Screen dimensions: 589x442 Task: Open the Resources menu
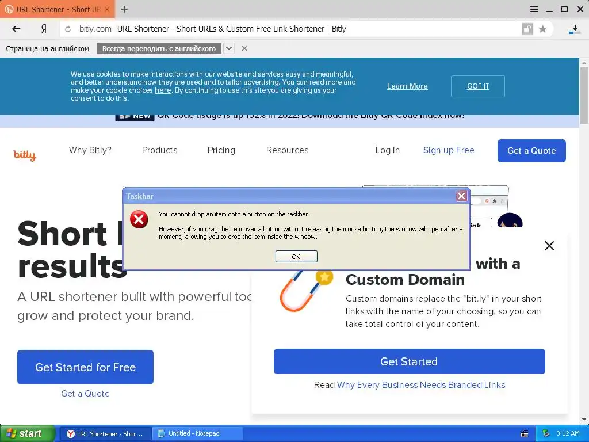tap(288, 150)
